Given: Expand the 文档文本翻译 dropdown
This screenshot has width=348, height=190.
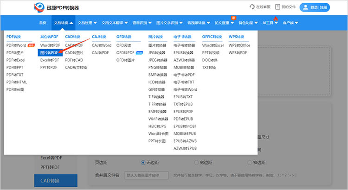Looking at the screenshot, I should click(115, 23).
